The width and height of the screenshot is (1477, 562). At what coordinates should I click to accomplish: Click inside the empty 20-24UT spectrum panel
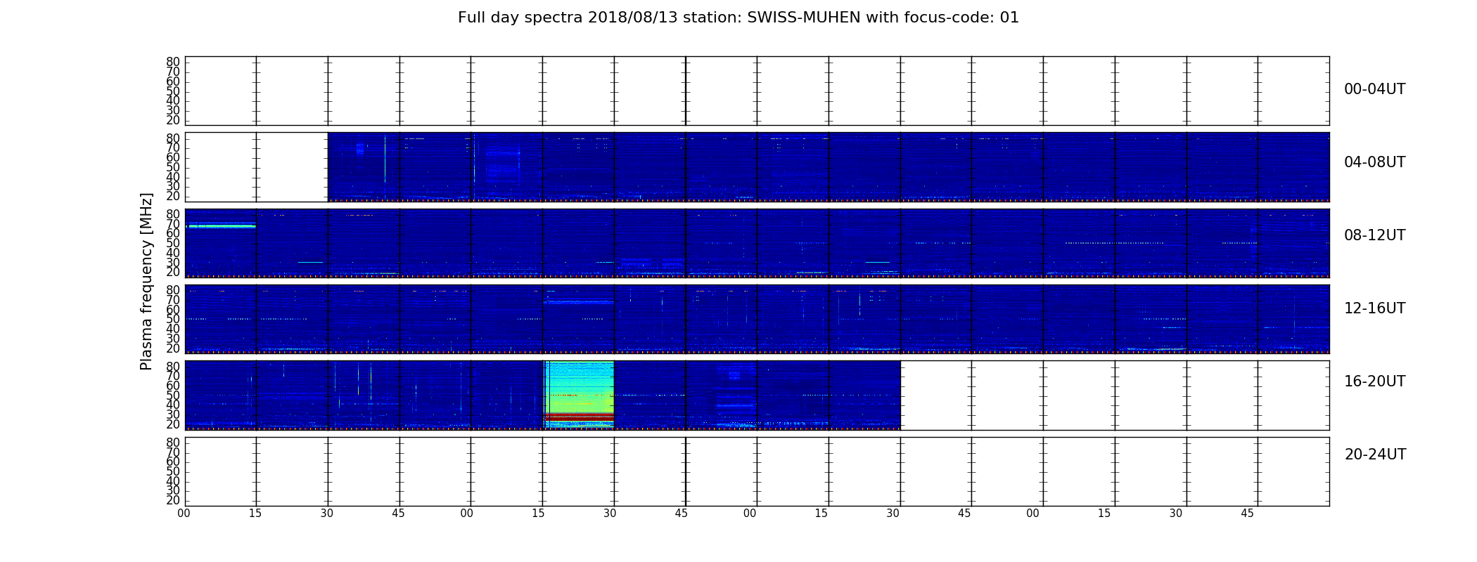pyautogui.click(x=757, y=471)
